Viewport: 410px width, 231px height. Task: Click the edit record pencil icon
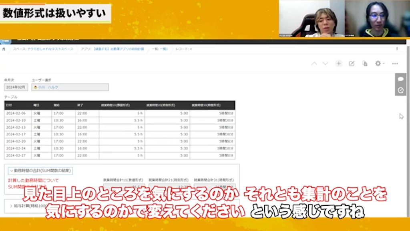[351, 63]
